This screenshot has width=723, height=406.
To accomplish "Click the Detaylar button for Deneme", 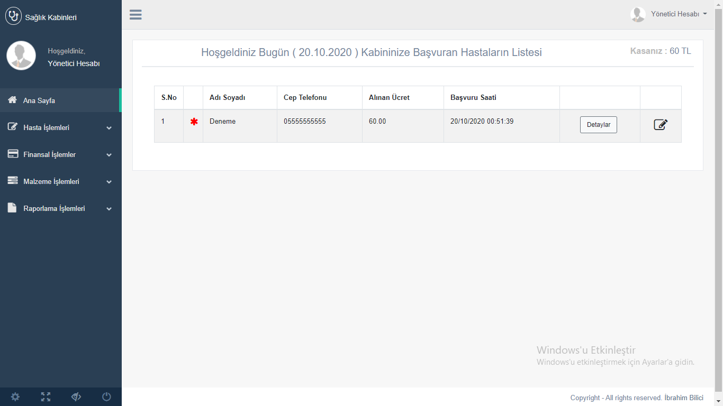I will 598,125.
